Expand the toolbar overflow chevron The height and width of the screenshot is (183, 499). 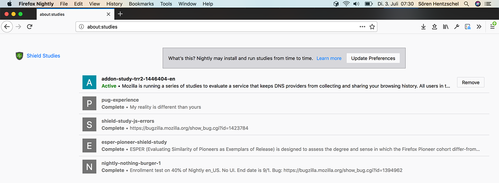[479, 27]
